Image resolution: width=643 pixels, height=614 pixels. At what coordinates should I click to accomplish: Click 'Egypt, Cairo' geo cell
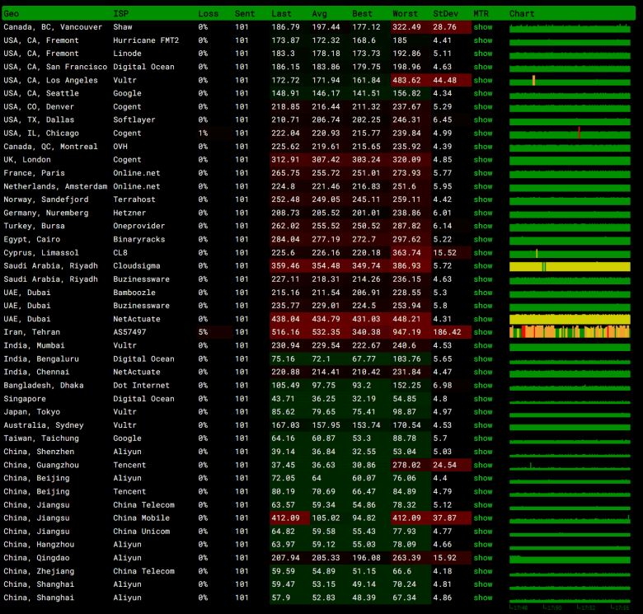(x=31, y=239)
